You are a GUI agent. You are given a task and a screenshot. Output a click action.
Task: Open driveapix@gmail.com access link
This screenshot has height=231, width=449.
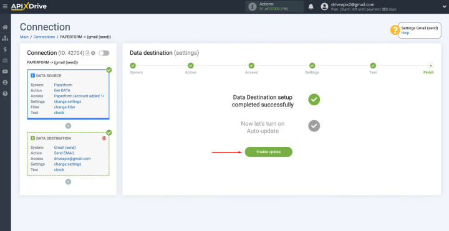72,159
